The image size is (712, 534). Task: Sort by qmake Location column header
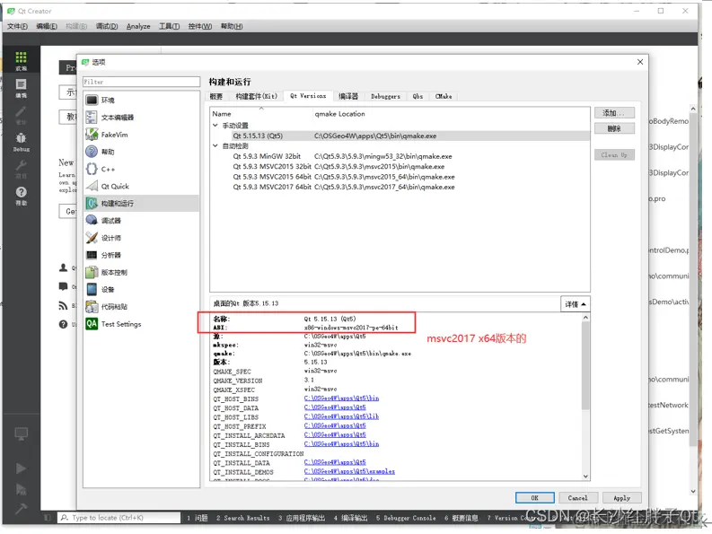point(452,113)
